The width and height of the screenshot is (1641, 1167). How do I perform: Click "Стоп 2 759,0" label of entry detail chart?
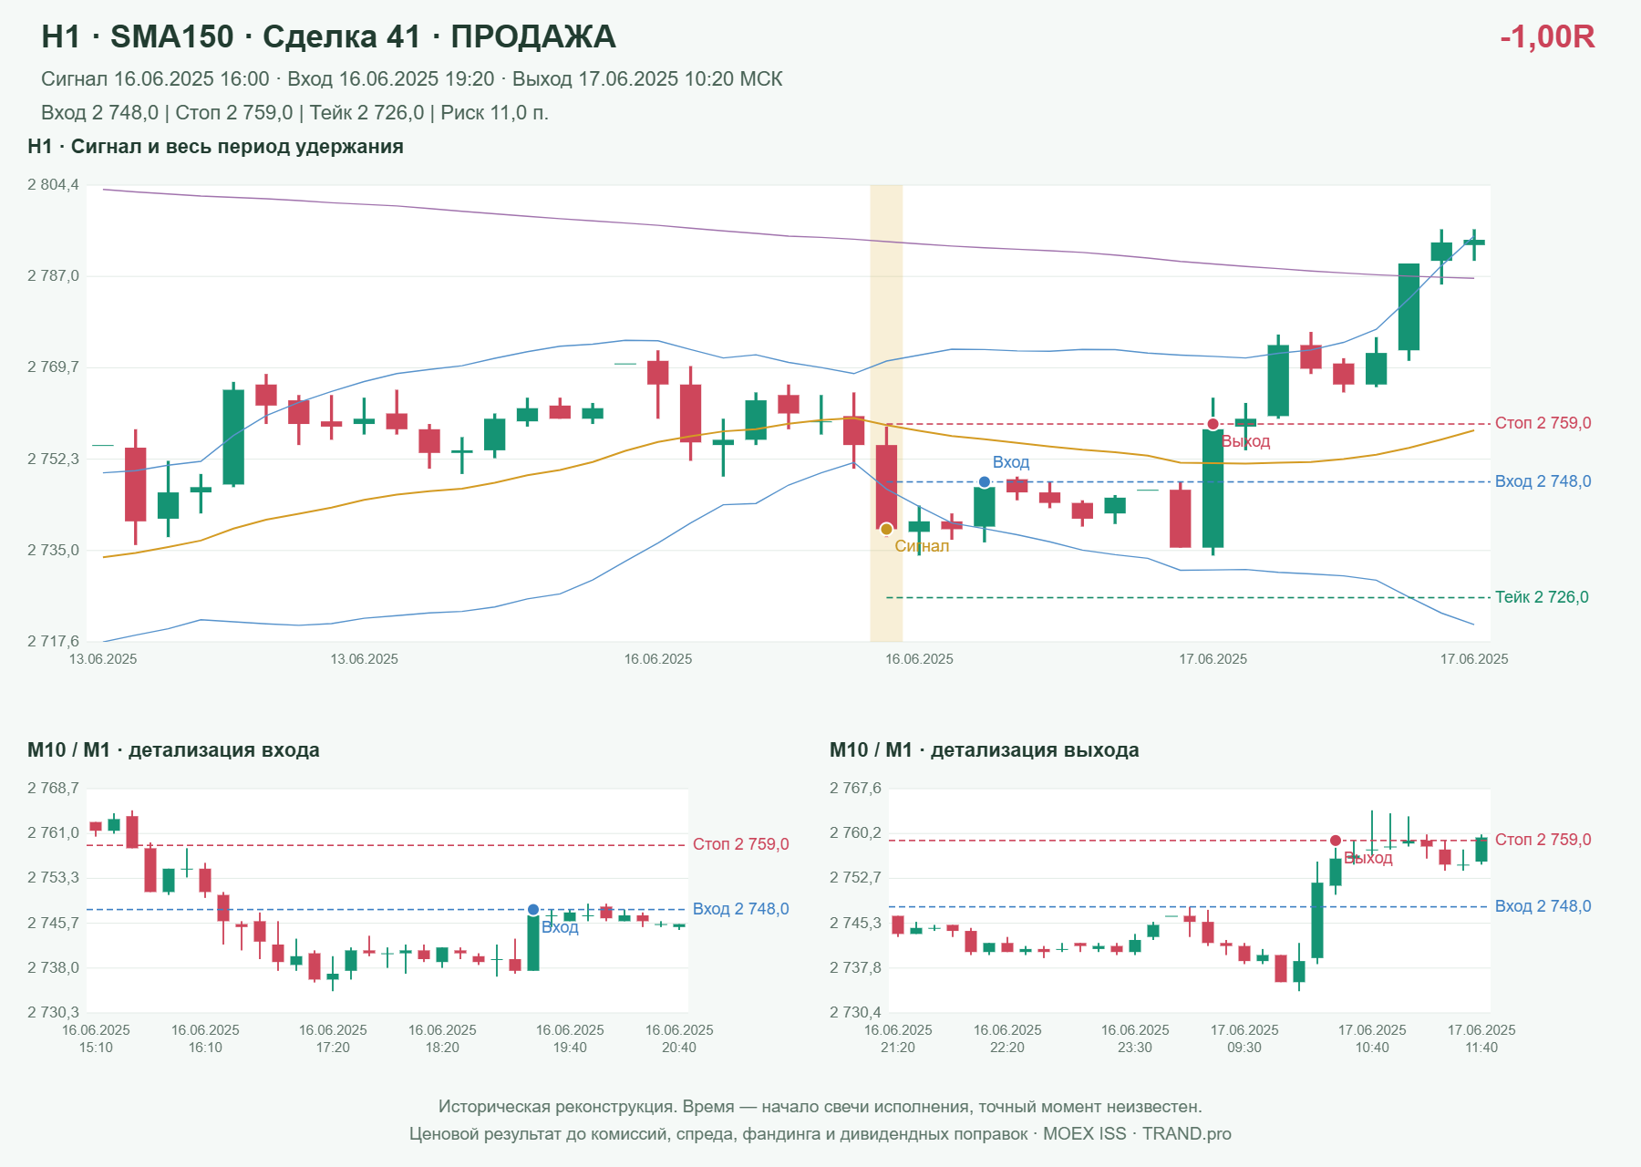pyautogui.click(x=741, y=844)
